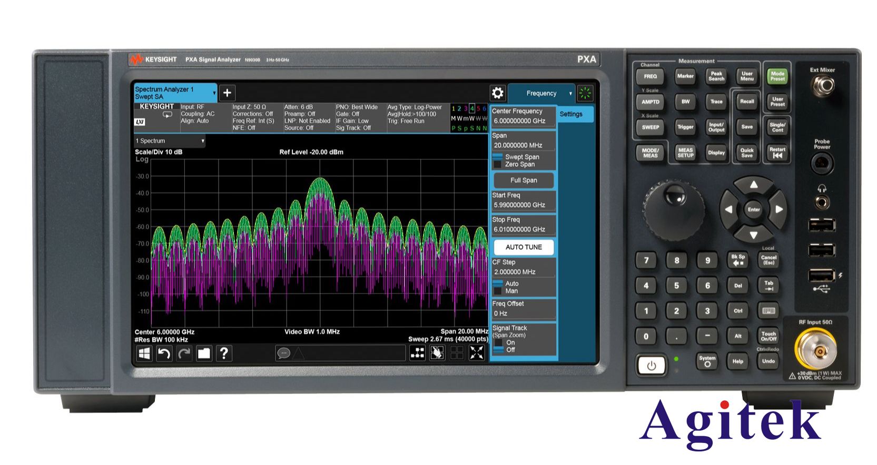Viewport: 877px width, 465px height.
Task: Hit the Marker key
Action: click(685, 76)
